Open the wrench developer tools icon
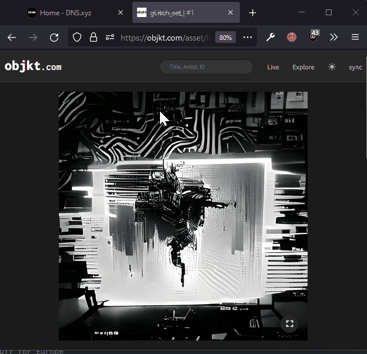 coord(271,37)
